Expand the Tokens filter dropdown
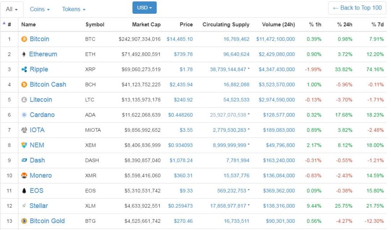391x230 pixels. 74,9
